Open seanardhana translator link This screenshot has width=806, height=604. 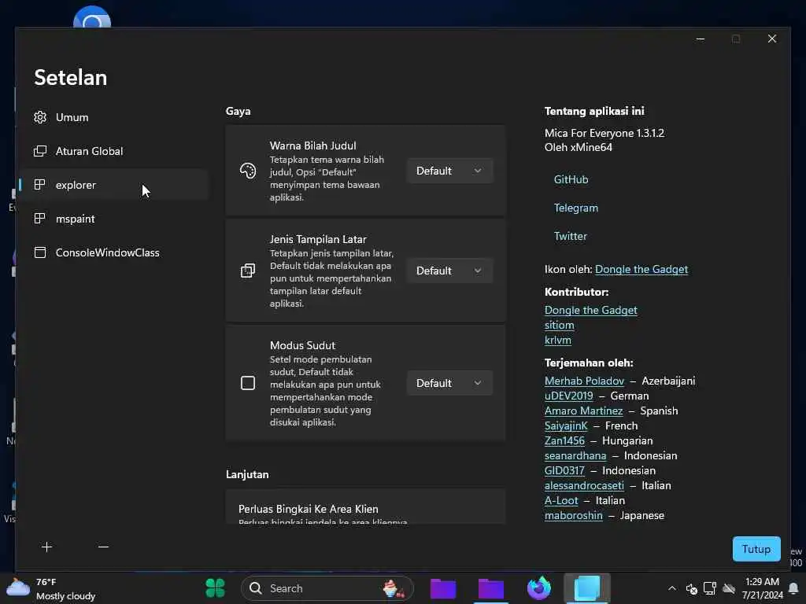coord(575,455)
